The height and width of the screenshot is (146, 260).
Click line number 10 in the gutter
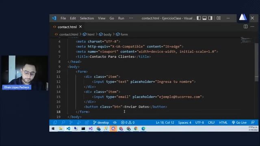click(x=58, y=71)
